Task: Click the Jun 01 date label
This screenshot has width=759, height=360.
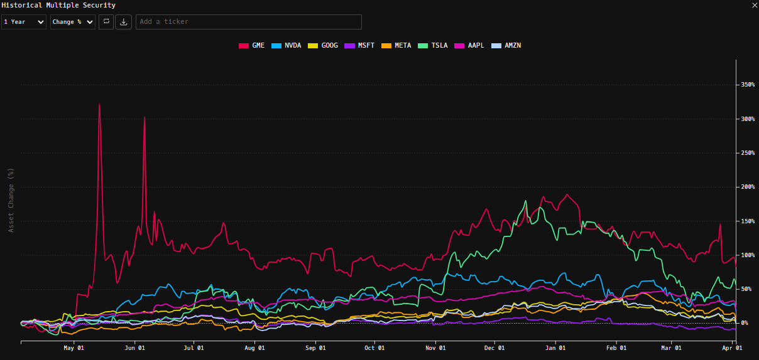Action: click(x=135, y=347)
